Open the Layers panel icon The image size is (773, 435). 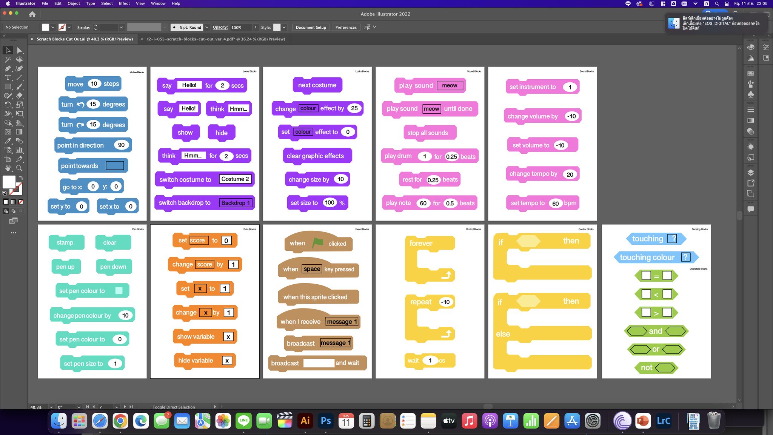click(751, 173)
